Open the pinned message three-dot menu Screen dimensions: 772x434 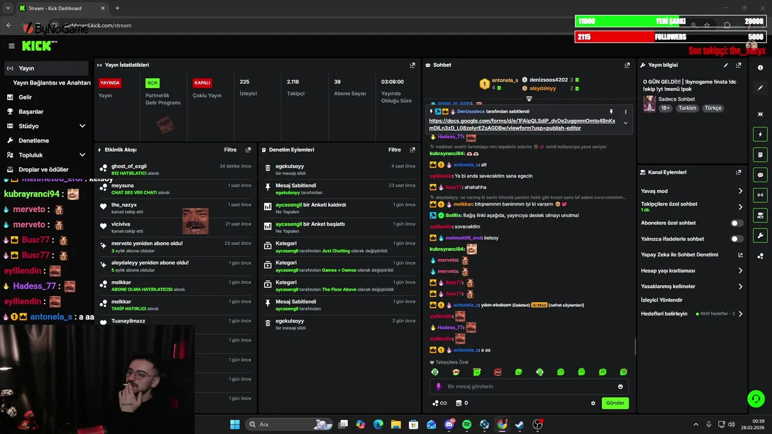pyautogui.click(x=625, y=112)
